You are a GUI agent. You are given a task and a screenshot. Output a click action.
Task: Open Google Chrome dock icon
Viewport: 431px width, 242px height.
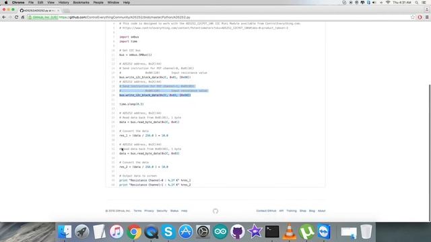[134, 231]
